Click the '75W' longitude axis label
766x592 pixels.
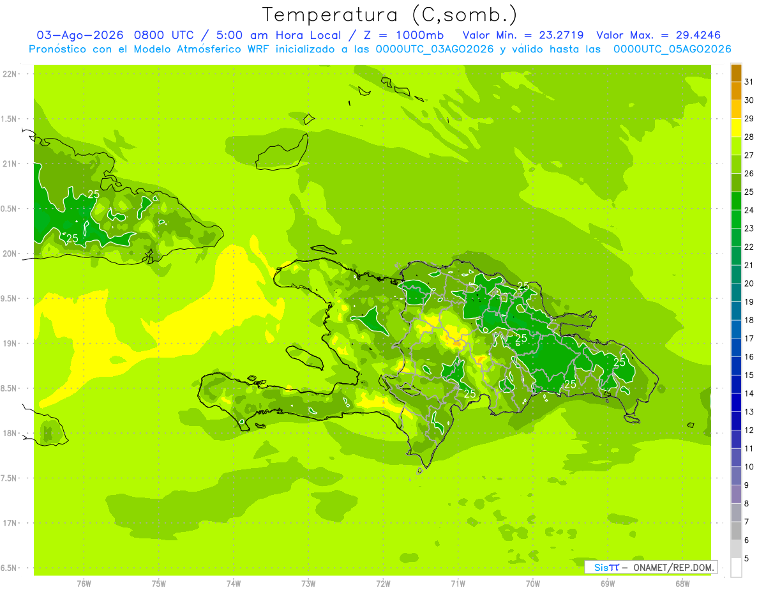158,584
